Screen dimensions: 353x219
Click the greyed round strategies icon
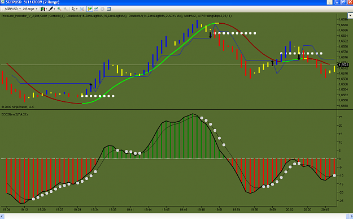[102, 9]
